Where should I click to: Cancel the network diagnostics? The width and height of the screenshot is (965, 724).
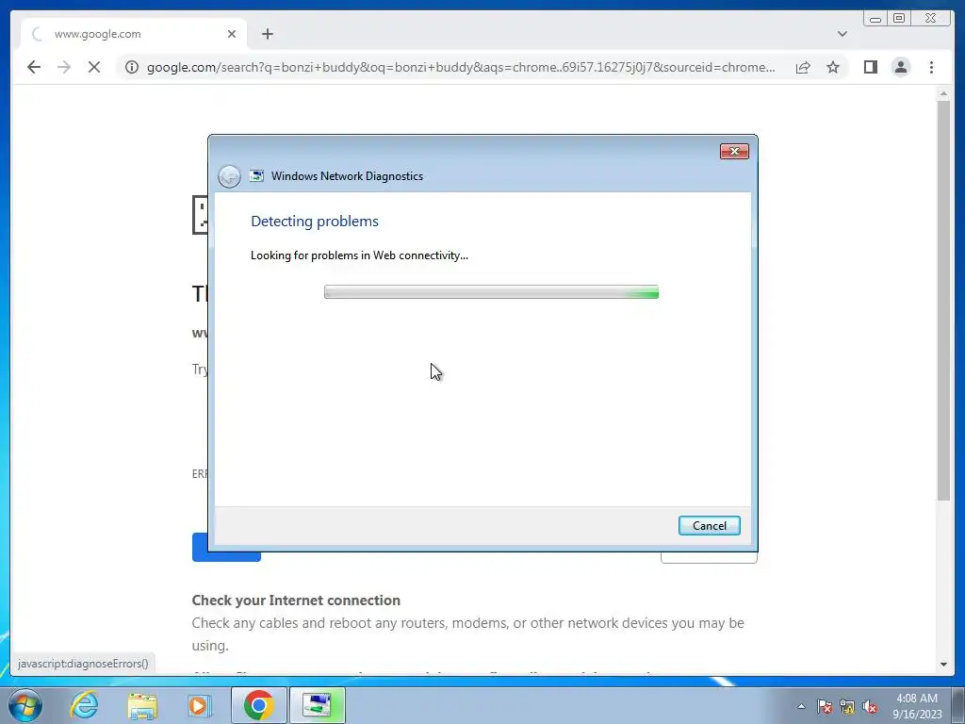tap(709, 526)
